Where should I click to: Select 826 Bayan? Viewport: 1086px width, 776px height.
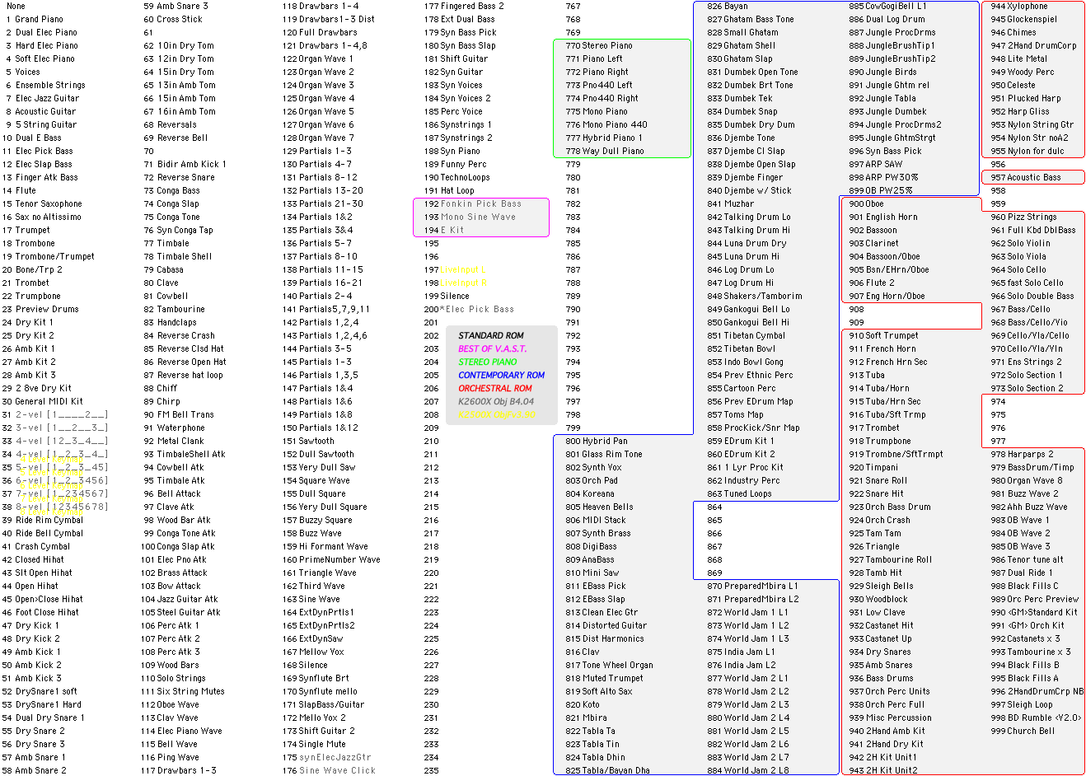click(x=728, y=6)
